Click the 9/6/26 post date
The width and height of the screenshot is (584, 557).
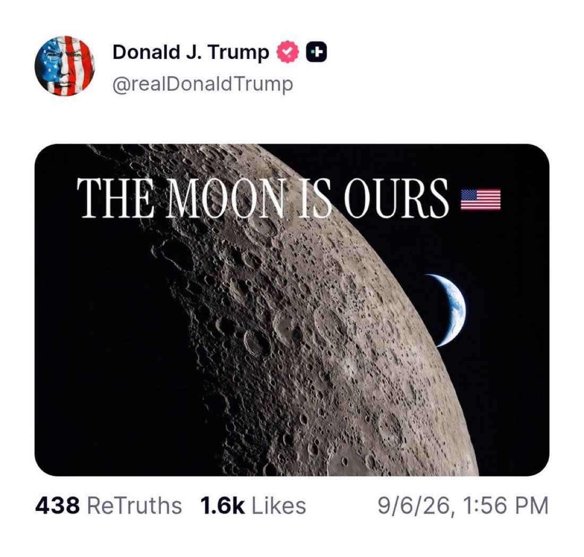pos(415,506)
